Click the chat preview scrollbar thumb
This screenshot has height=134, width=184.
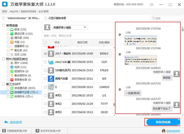[x=183, y=30]
